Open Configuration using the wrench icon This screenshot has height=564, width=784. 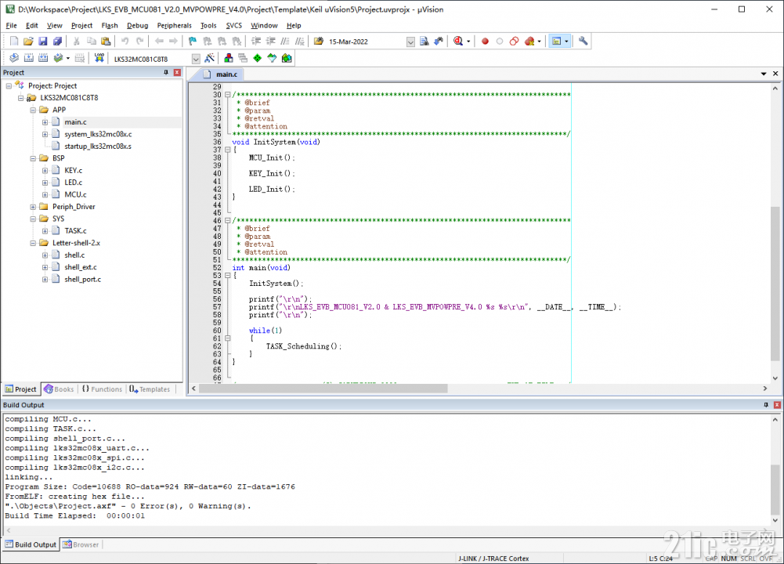click(583, 42)
